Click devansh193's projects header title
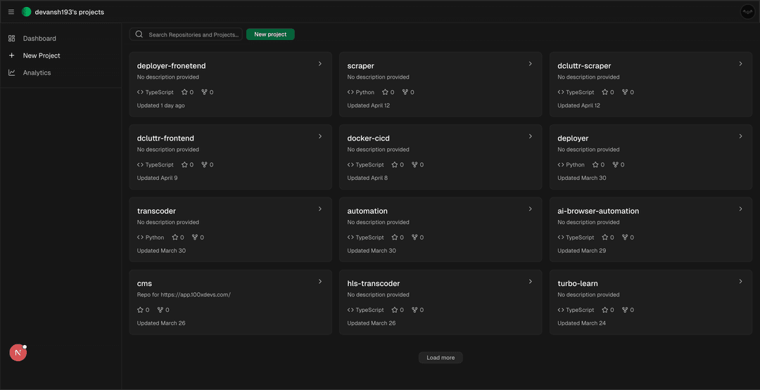The image size is (760, 390). click(x=69, y=12)
